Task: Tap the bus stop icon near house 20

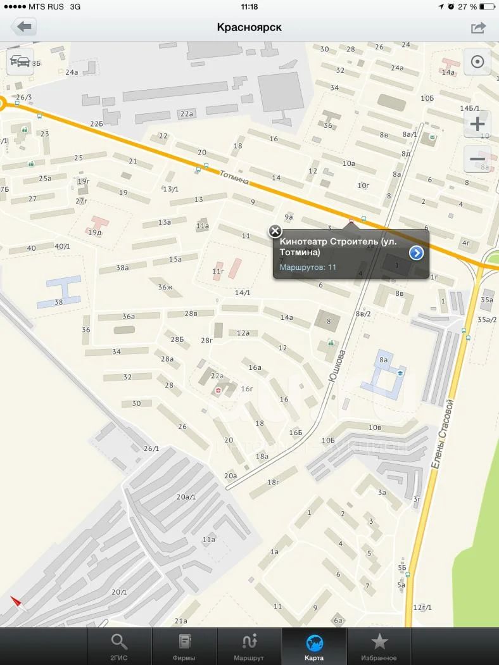Action: pos(206,166)
